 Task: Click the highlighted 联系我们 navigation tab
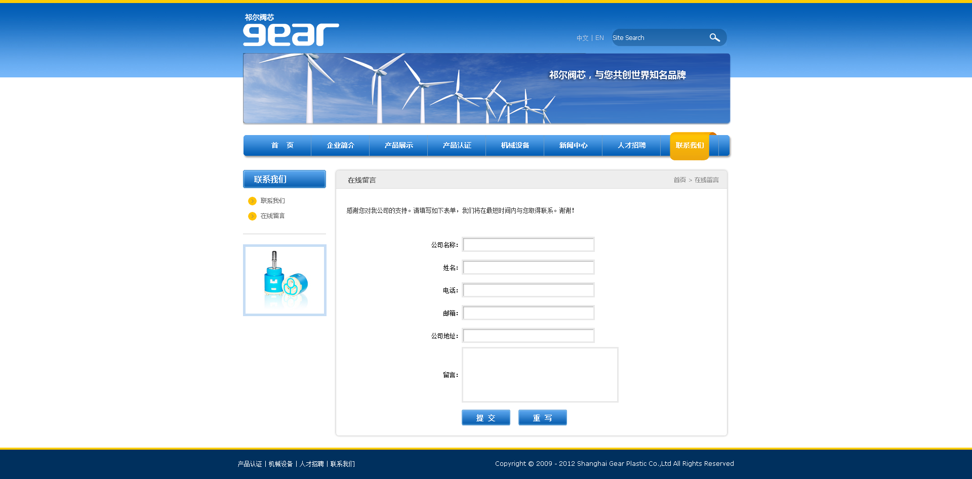click(x=690, y=146)
